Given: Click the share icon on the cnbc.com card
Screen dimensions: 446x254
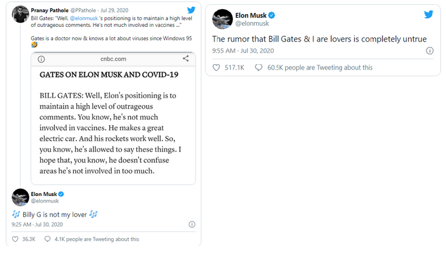Looking at the screenshot, I should 186,59.
